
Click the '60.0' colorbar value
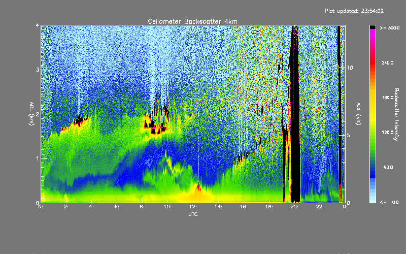(388, 167)
